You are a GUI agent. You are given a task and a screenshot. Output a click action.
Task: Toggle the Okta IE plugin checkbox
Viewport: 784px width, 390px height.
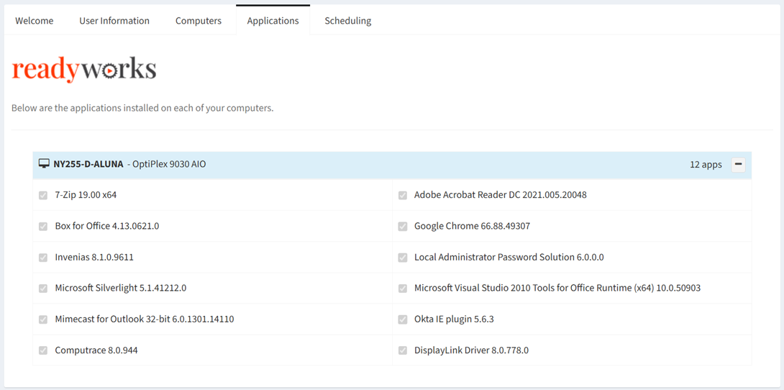point(403,319)
